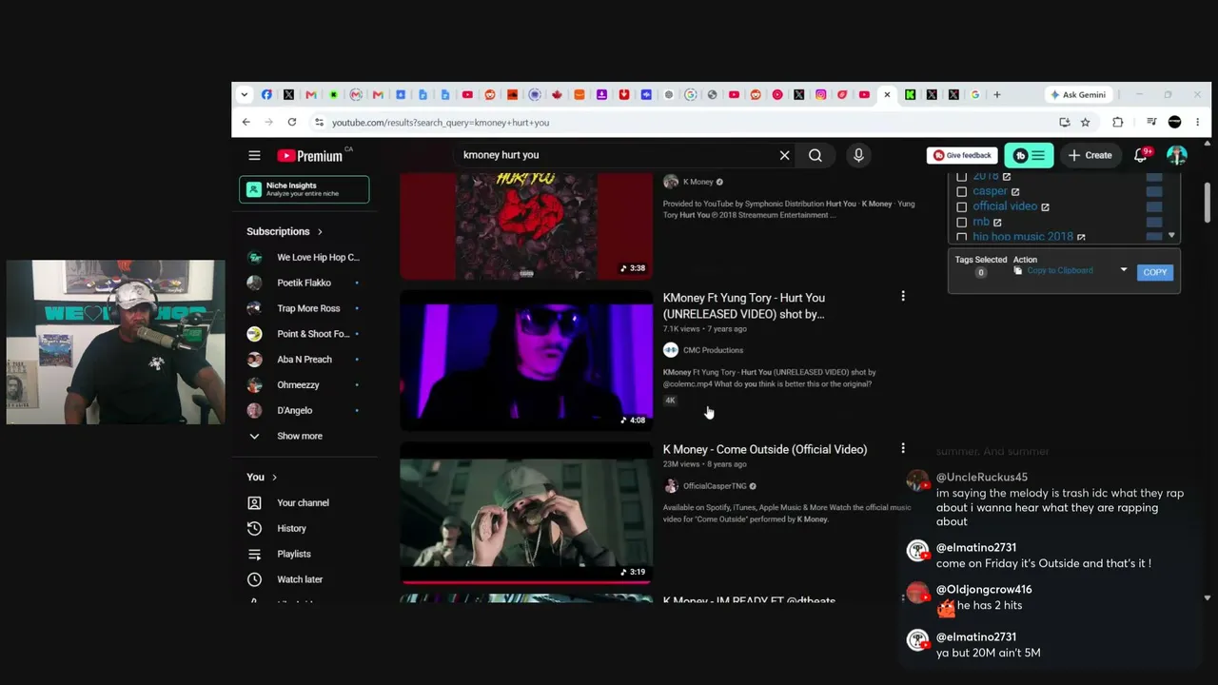Open Poetik Flakko subscription channel
The image size is (1218, 685).
[304, 283]
